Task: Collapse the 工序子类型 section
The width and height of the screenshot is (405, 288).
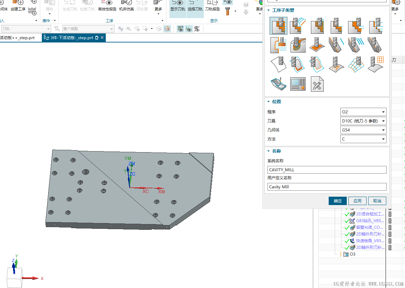Action: pyautogui.click(x=268, y=10)
